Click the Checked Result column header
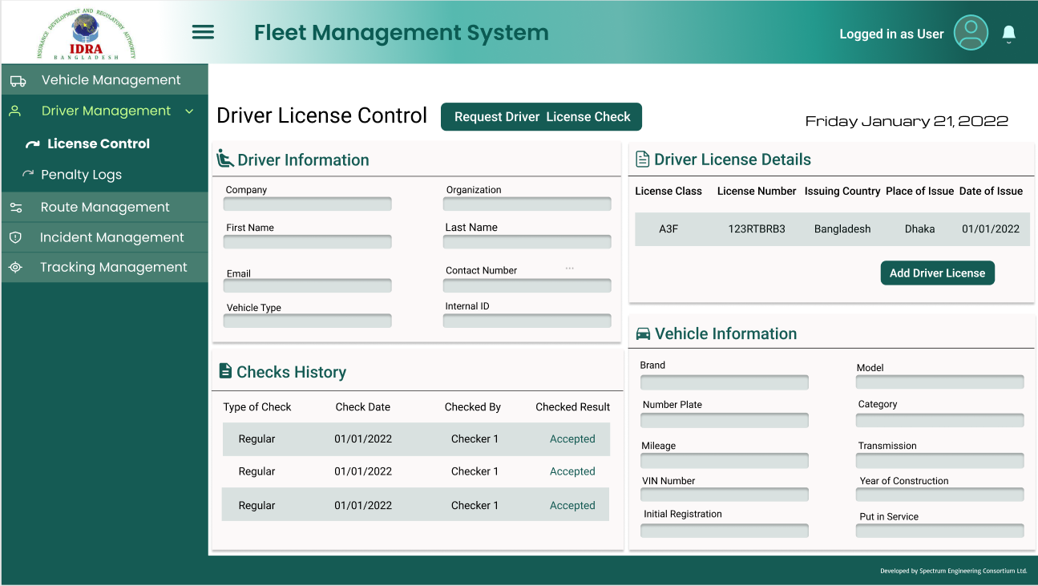1038x586 pixels. 573,407
